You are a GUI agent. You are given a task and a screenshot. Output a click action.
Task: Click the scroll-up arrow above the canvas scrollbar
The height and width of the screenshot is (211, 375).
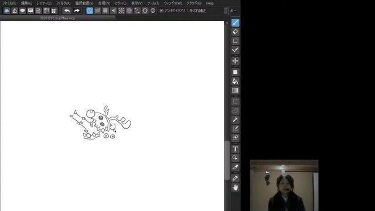tap(227, 23)
